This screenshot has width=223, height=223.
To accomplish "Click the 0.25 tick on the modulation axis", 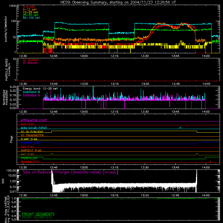I will click(13, 87).
